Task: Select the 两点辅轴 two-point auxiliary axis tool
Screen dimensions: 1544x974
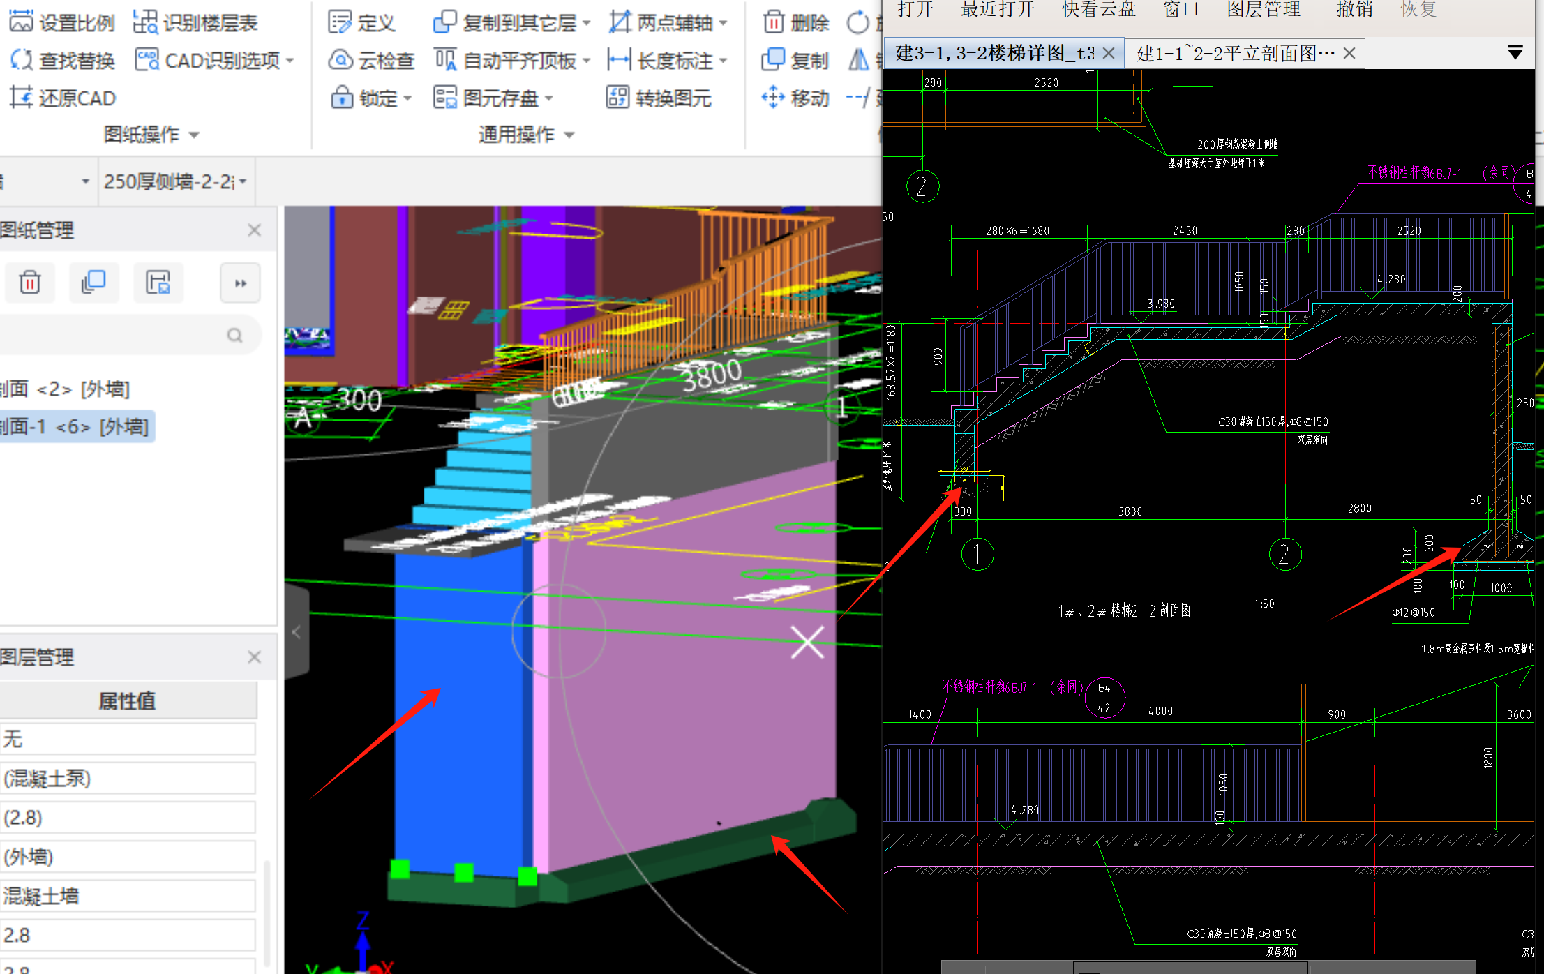Action: [661, 23]
